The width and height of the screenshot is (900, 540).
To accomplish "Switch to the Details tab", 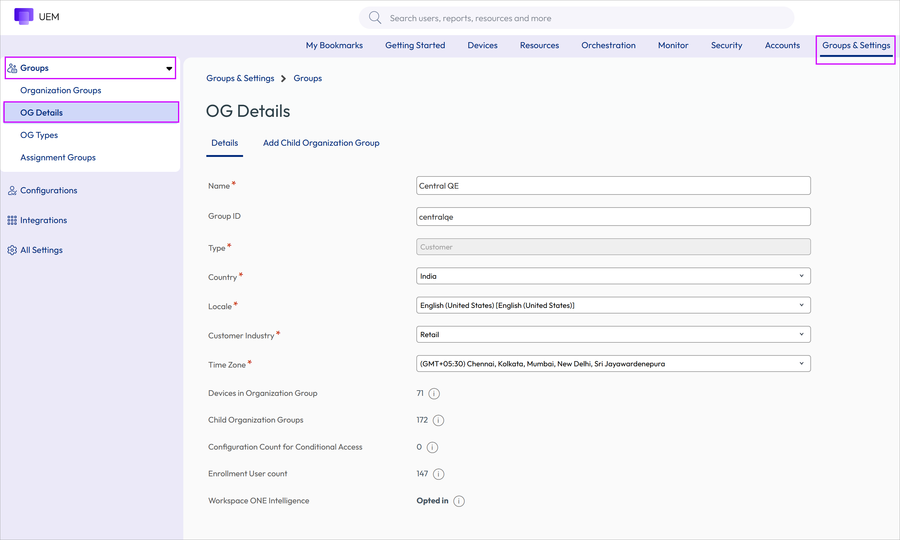I will (x=224, y=143).
